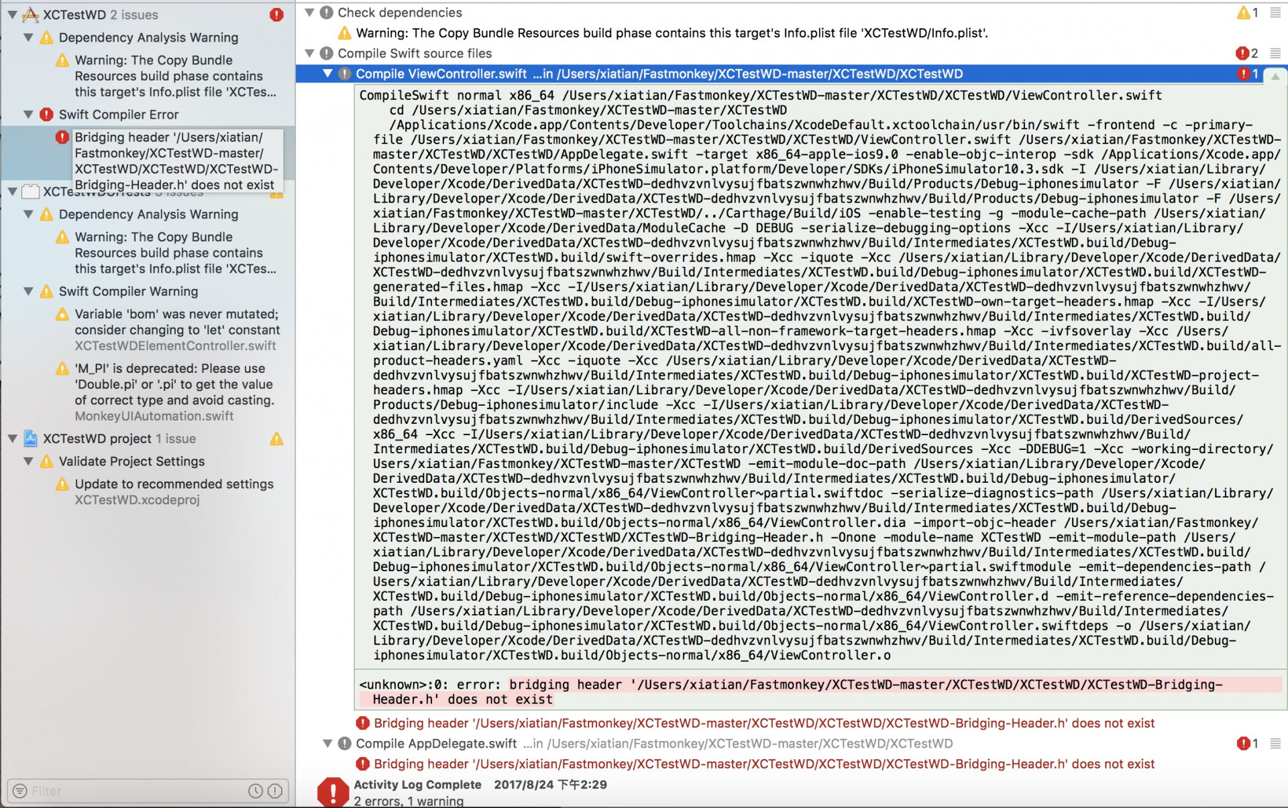Select 'M_PI' is deprecated warning
Viewport: 1288px width, 808px height.
[x=174, y=384]
